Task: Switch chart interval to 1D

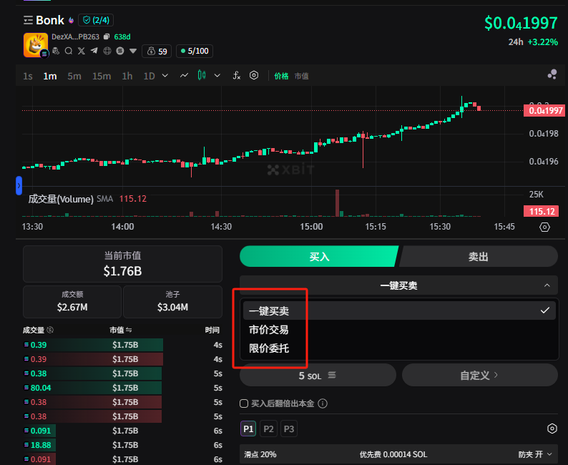Action: pyautogui.click(x=150, y=76)
